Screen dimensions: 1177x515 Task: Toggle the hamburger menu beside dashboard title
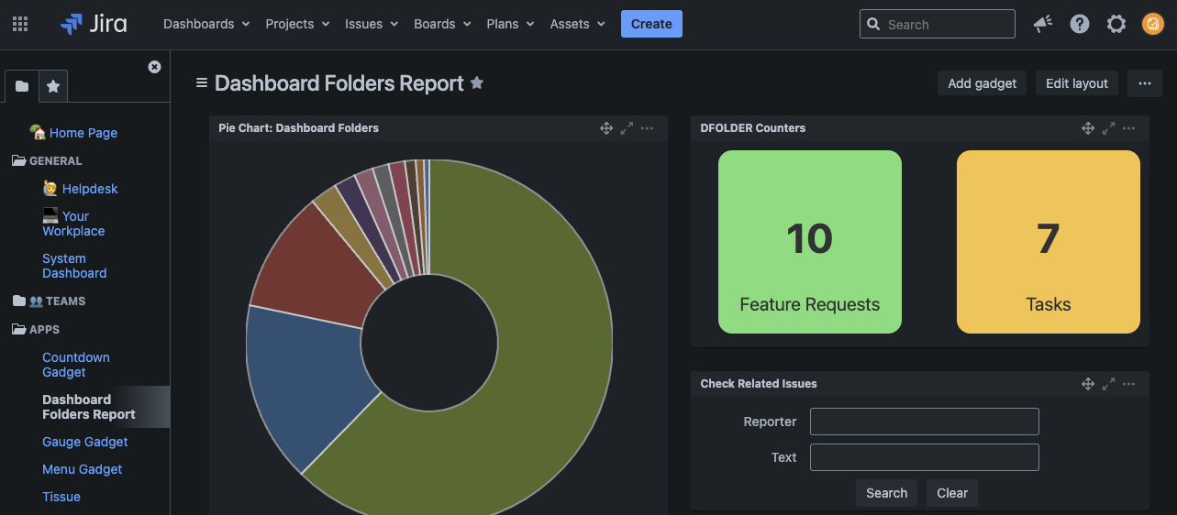click(202, 83)
